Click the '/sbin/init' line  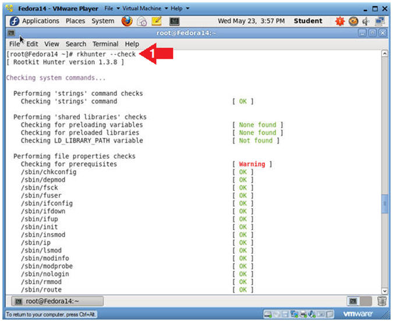[x=40, y=227]
